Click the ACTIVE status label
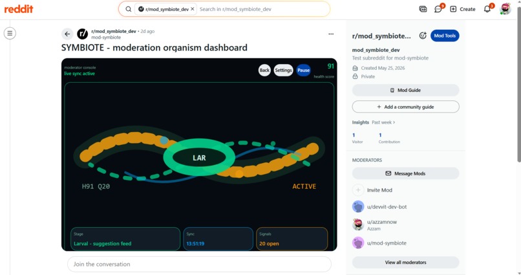 click(304, 186)
